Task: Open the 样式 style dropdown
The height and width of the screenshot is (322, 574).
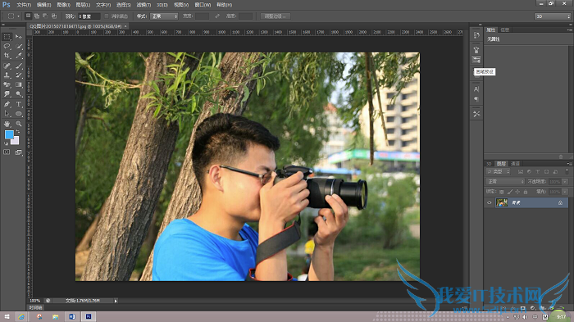Action: pos(164,16)
